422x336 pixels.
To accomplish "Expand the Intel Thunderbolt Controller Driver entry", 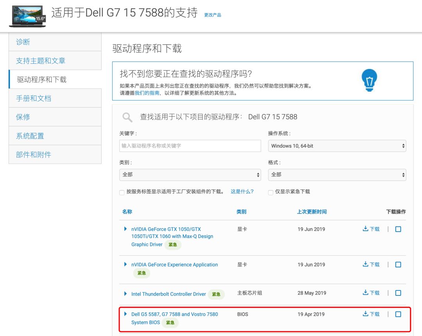I will [125, 294].
